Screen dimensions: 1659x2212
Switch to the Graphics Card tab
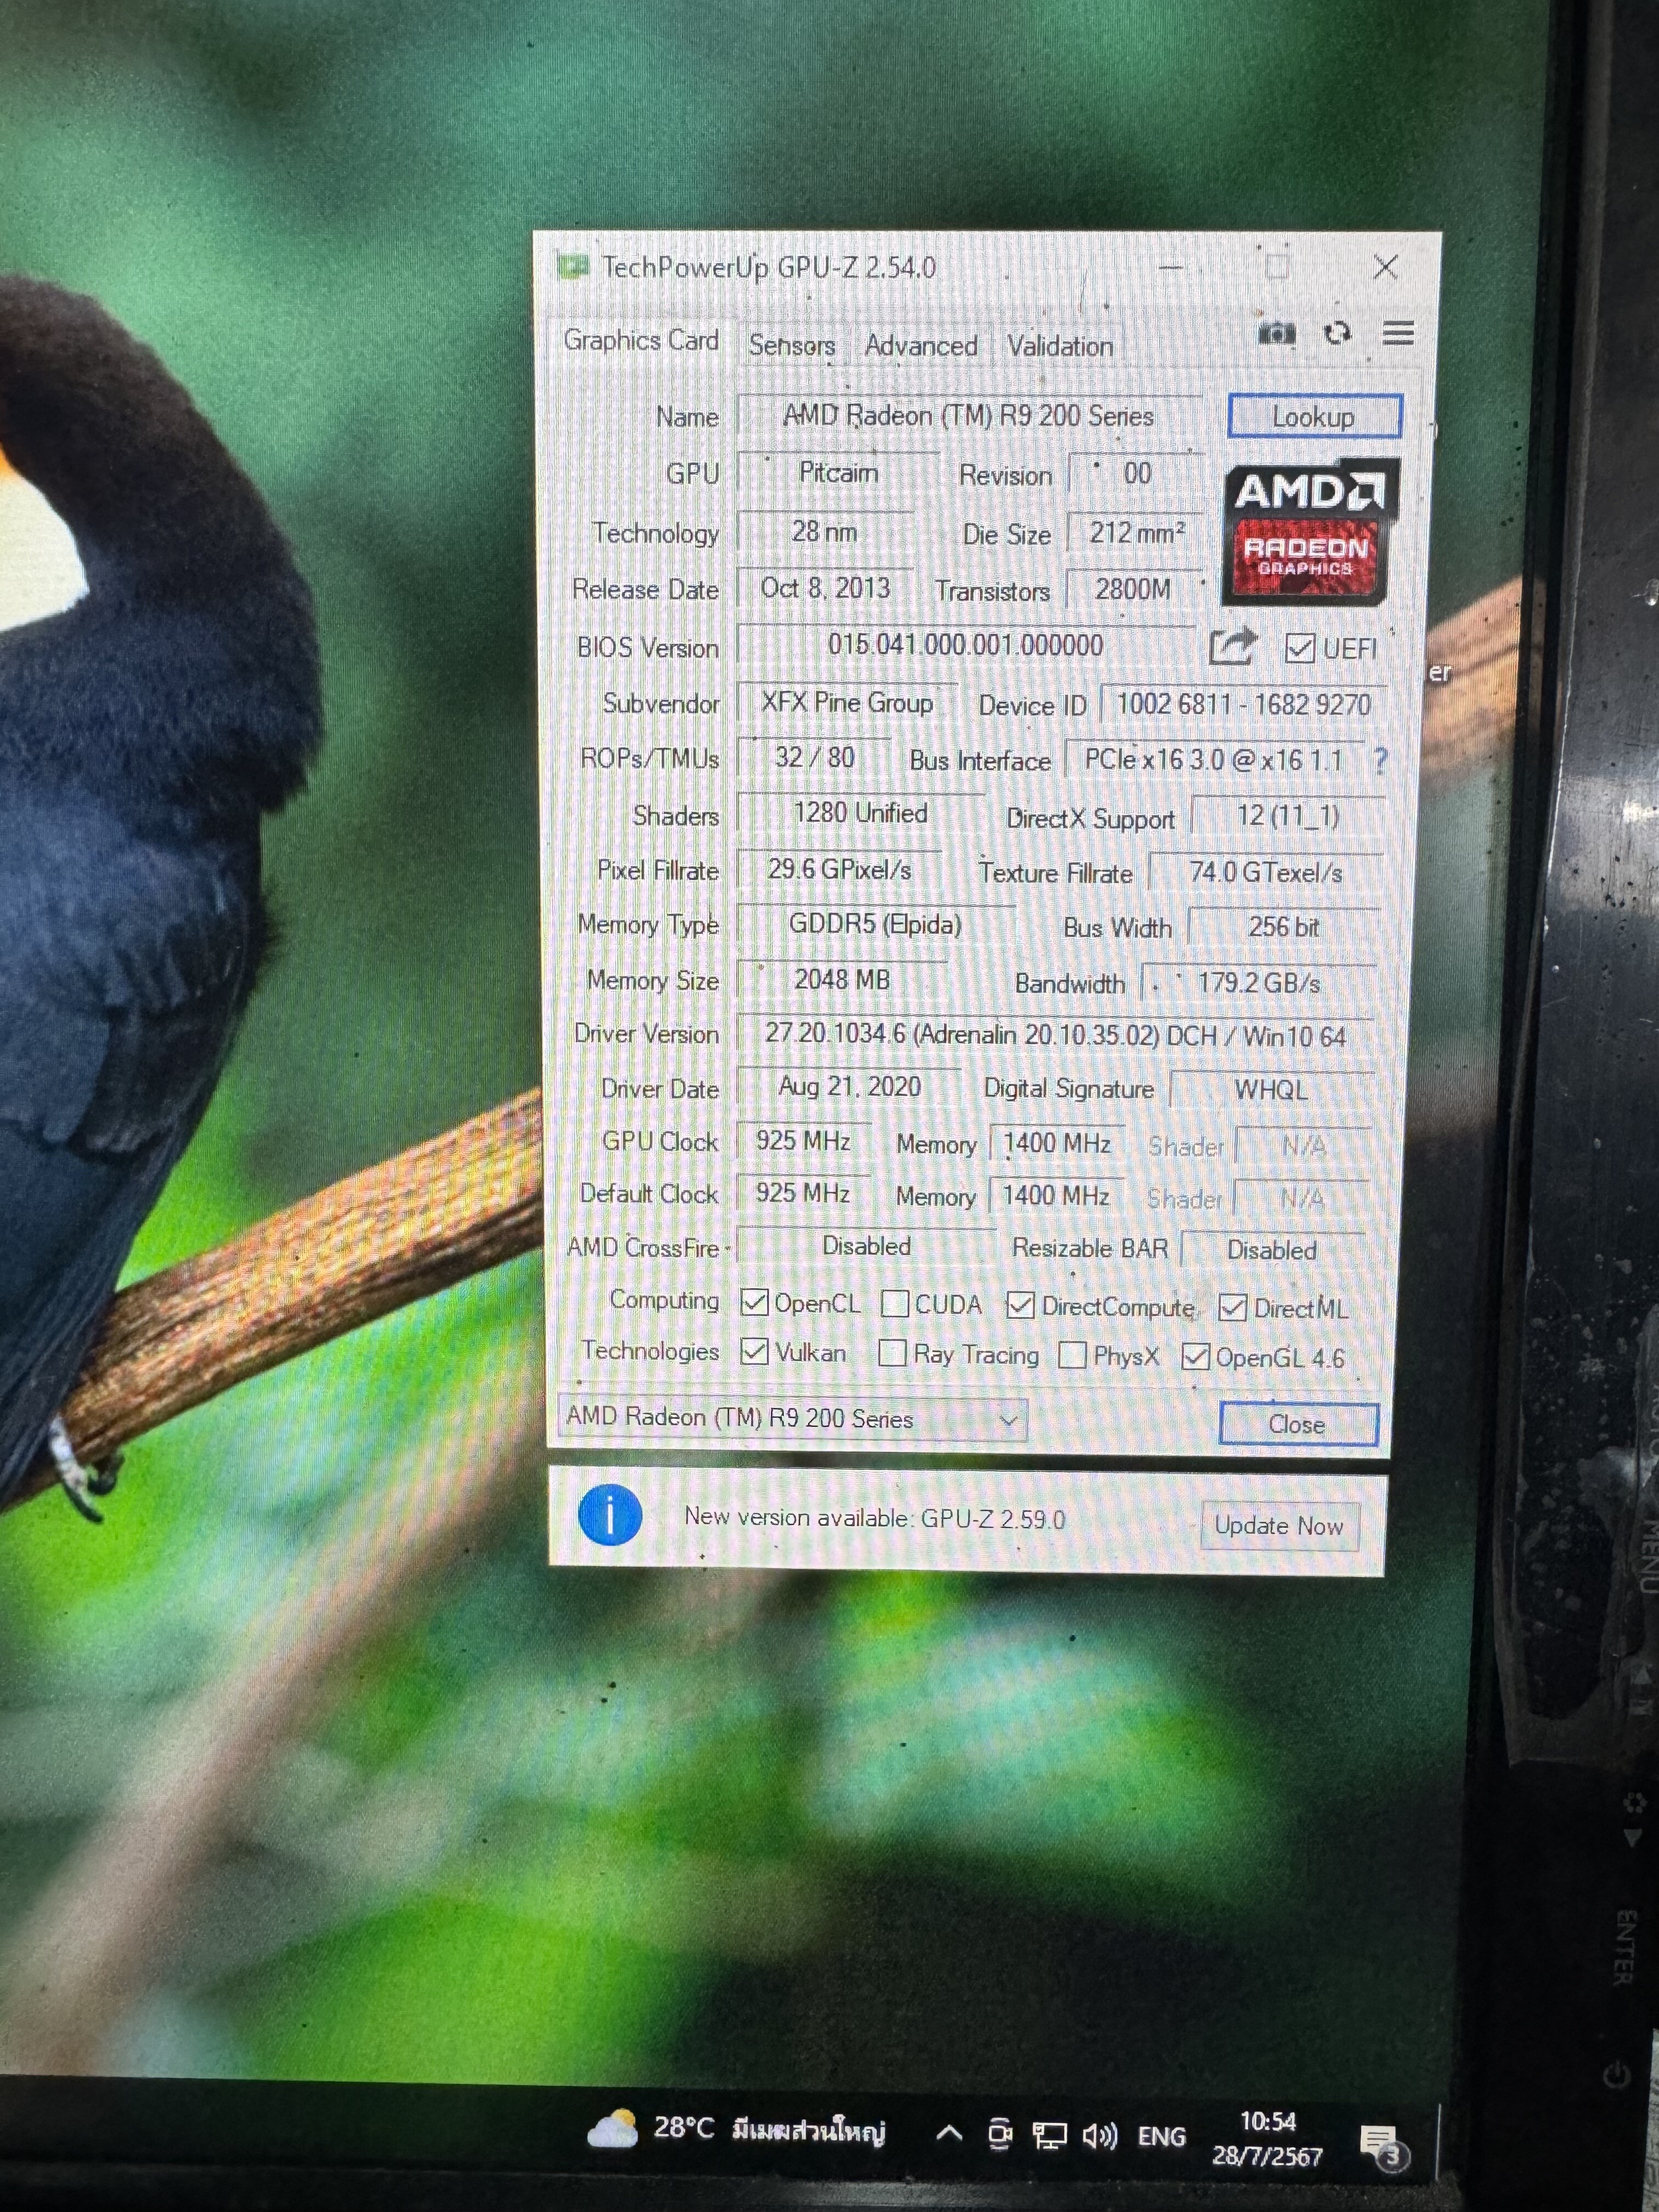coord(641,340)
